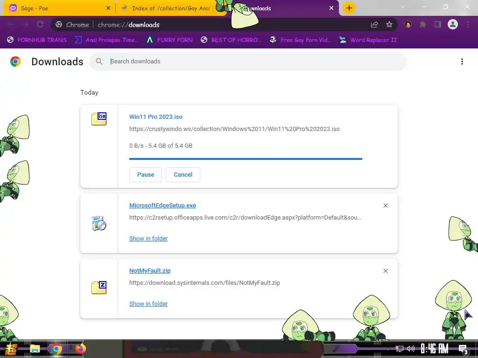The width and height of the screenshot is (478, 358).
Task: Click the browser back arrow
Action: pyautogui.click(x=10, y=25)
